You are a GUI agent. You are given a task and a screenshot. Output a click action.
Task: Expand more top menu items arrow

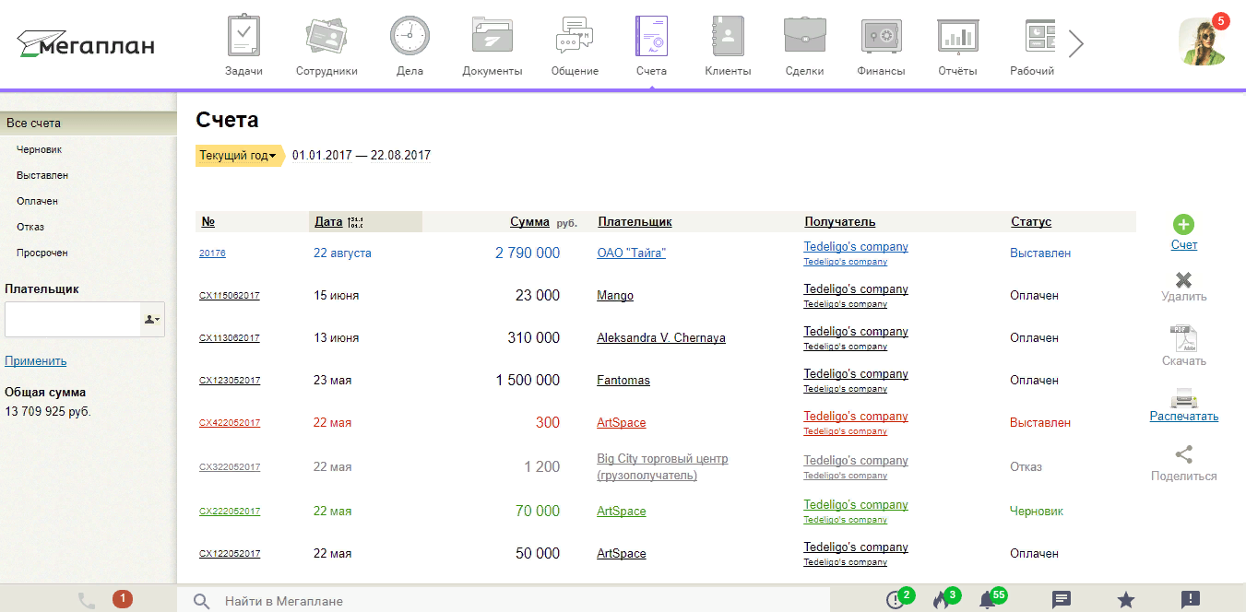pyautogui.click(x=1075, y=43)
